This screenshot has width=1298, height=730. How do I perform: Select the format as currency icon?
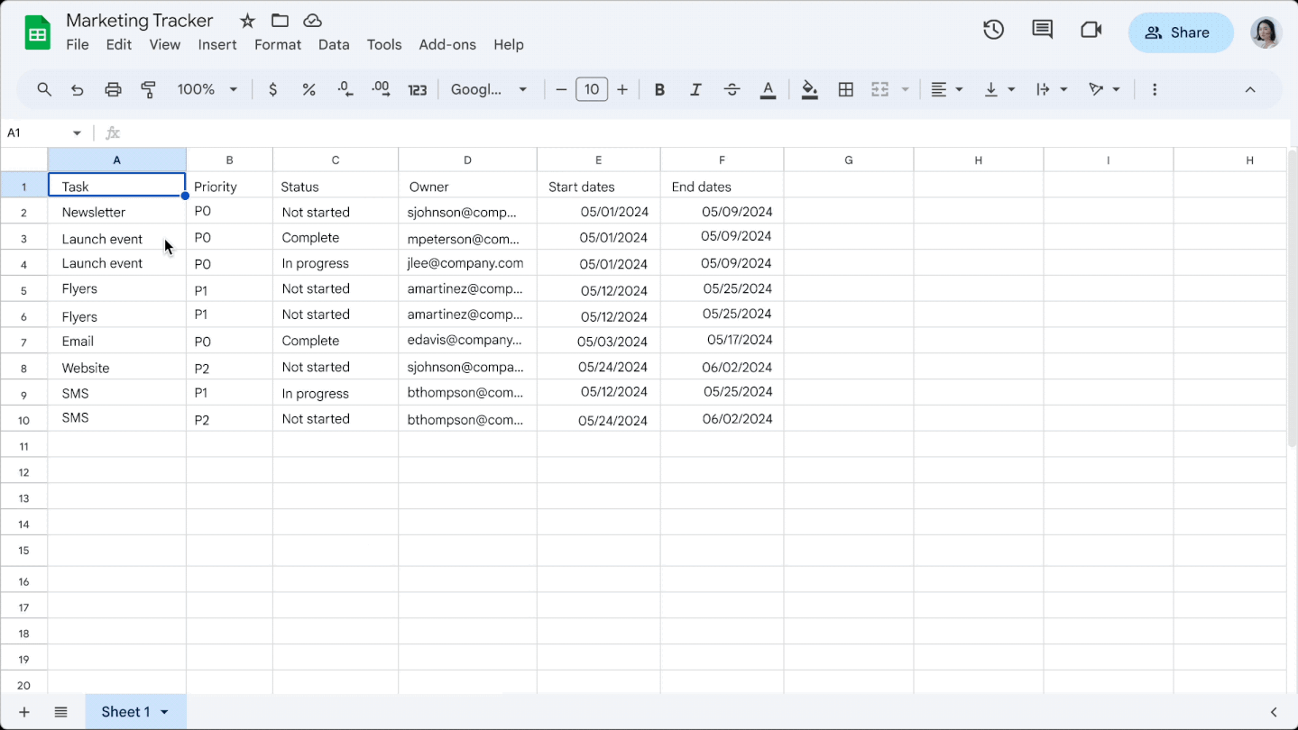pos(272,89)
